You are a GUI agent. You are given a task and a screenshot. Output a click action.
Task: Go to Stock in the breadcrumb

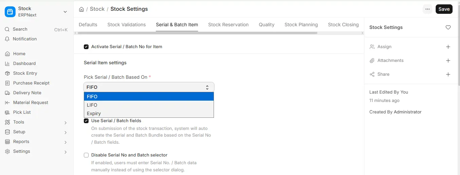point(97,9)
